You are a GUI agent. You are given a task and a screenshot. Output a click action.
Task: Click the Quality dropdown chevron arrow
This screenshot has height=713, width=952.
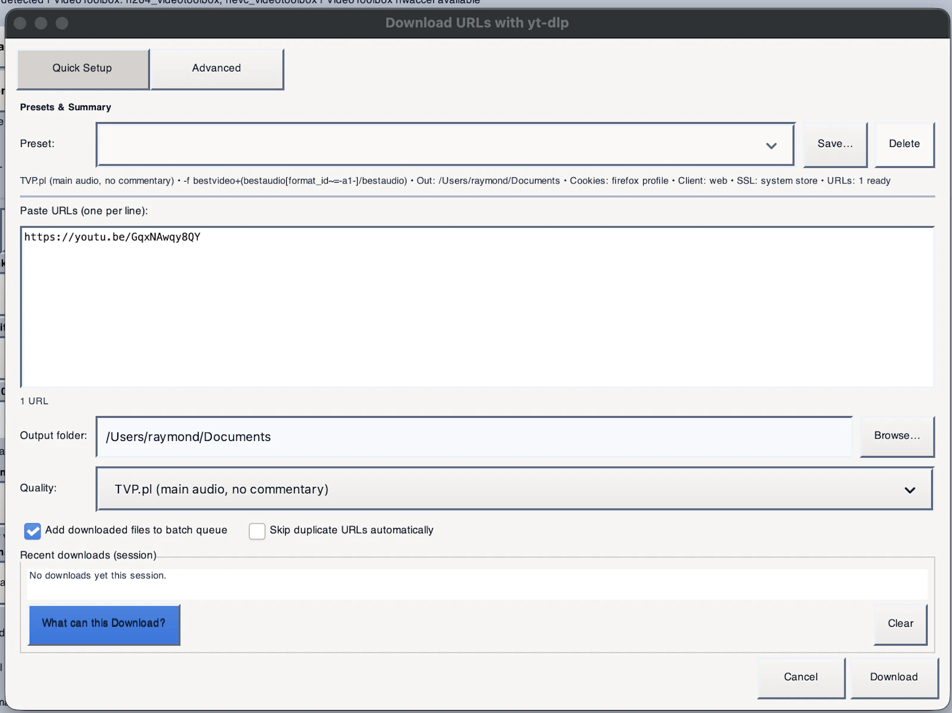(x=910, y=490)
